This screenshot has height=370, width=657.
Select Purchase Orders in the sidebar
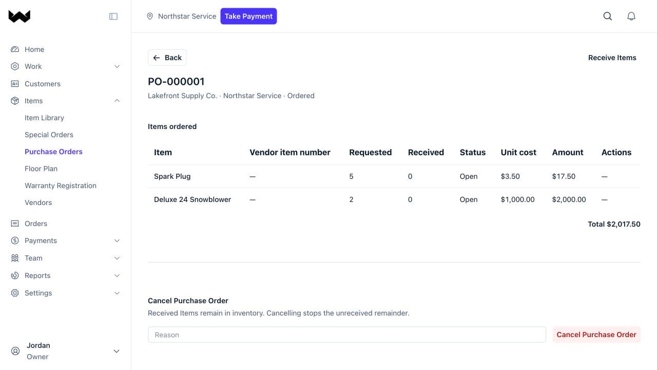pos(53,152)
